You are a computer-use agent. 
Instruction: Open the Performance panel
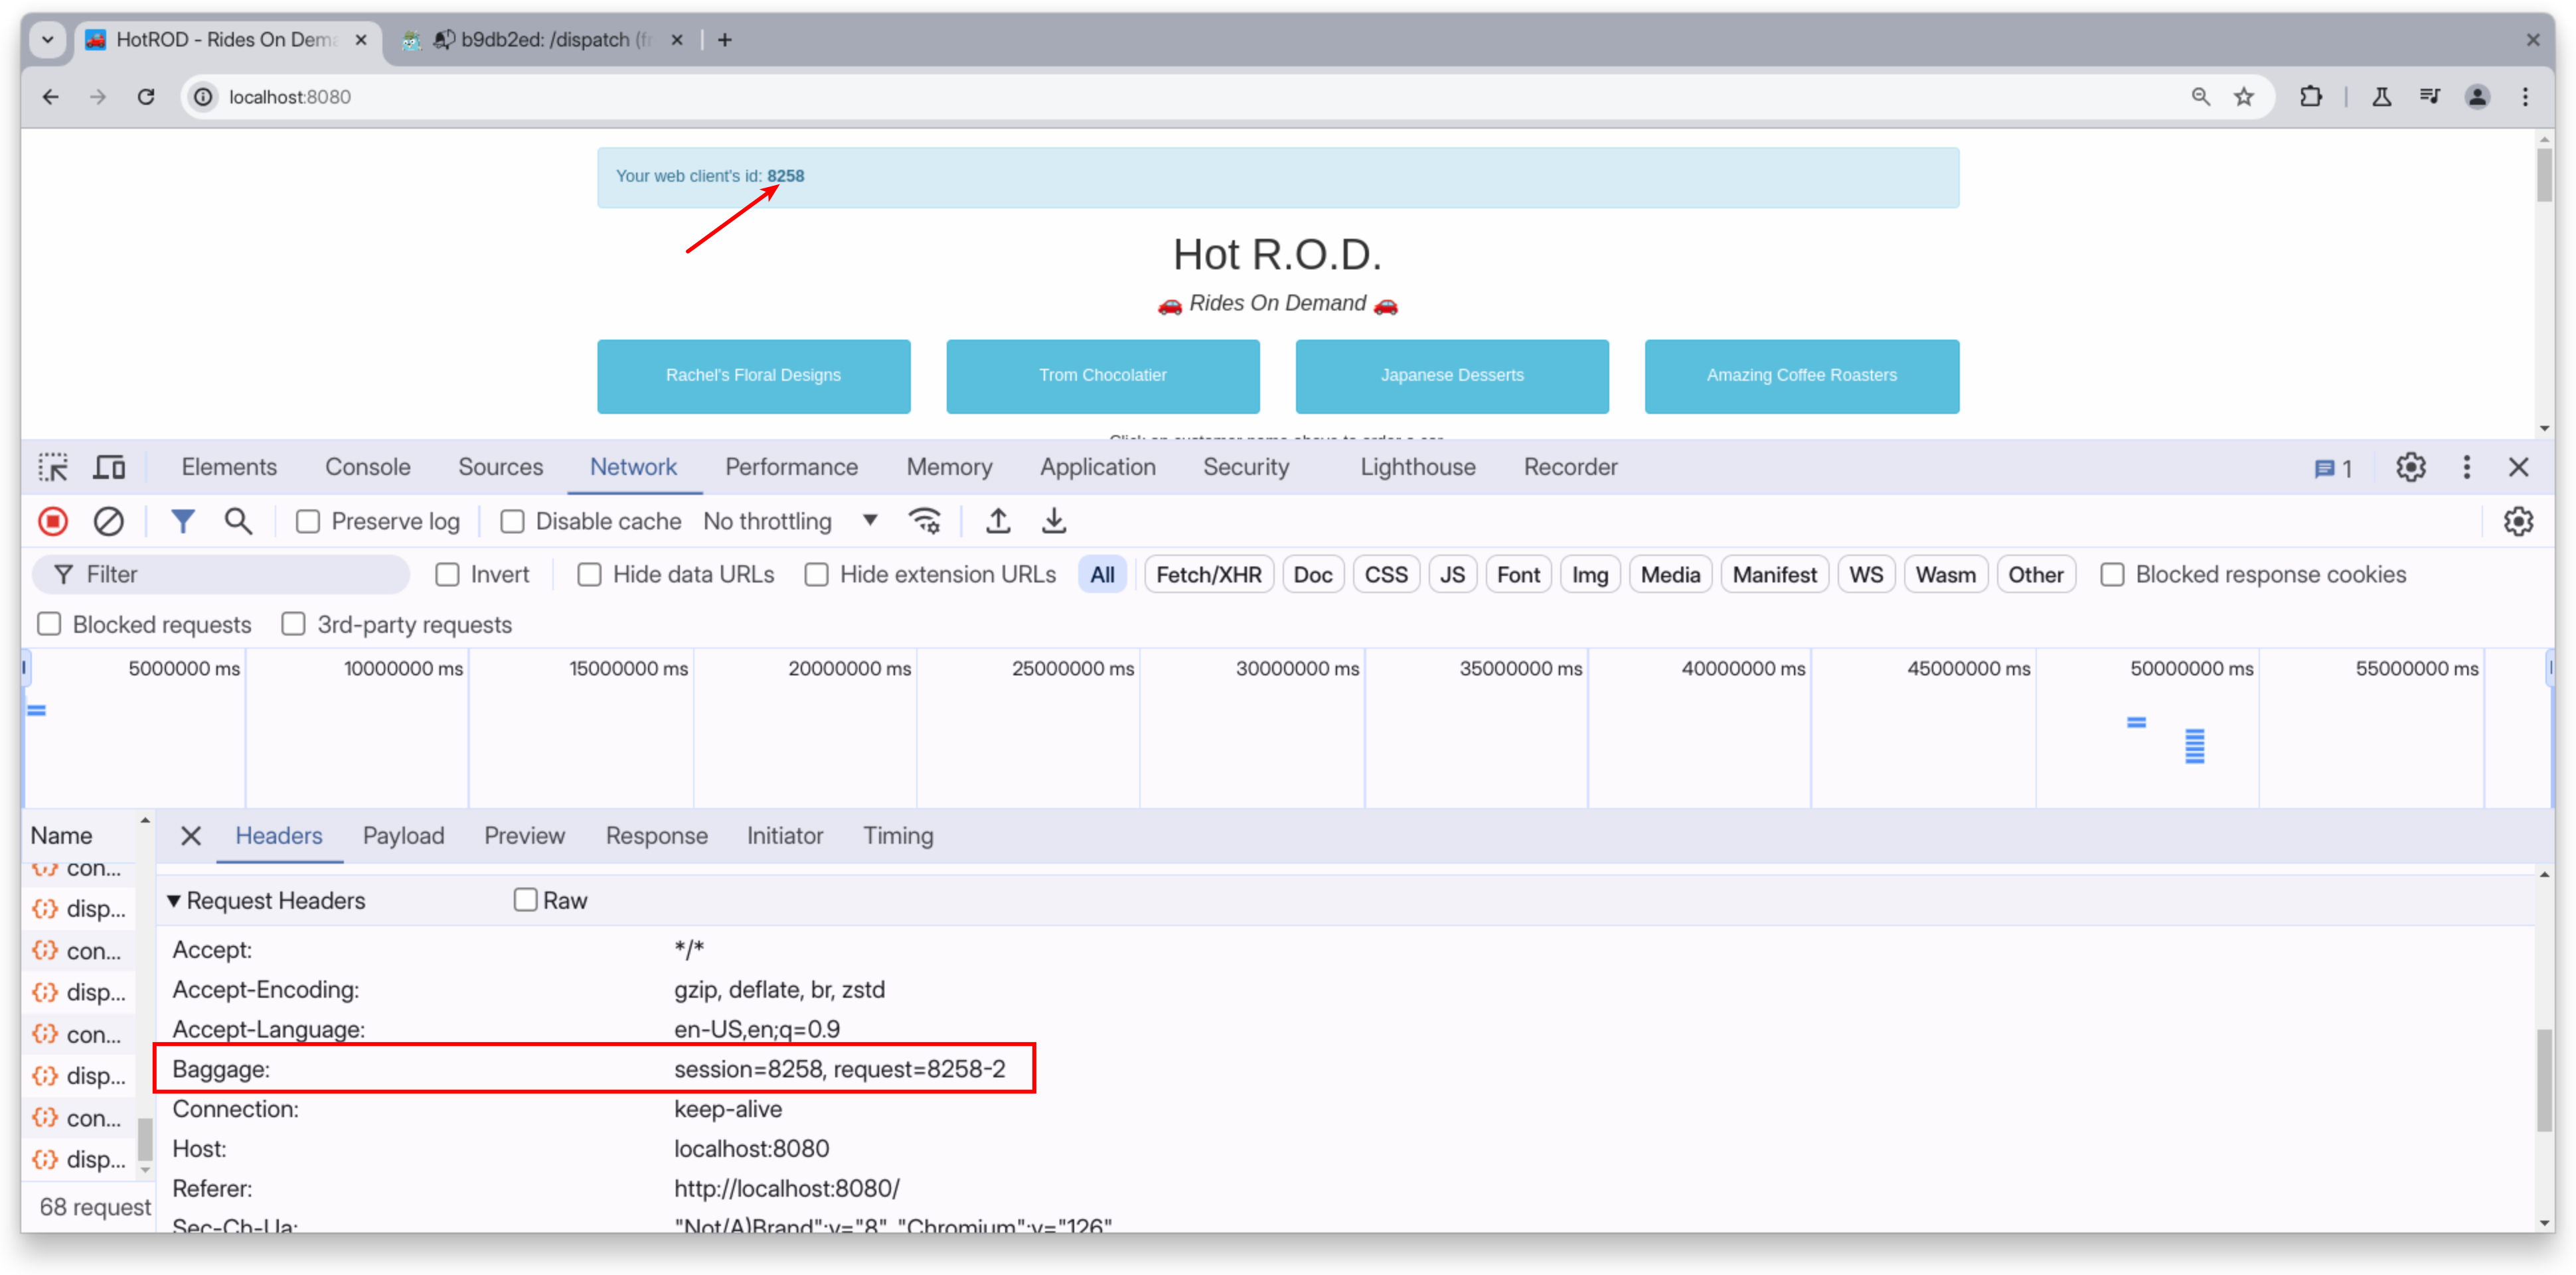pos(791,466)
